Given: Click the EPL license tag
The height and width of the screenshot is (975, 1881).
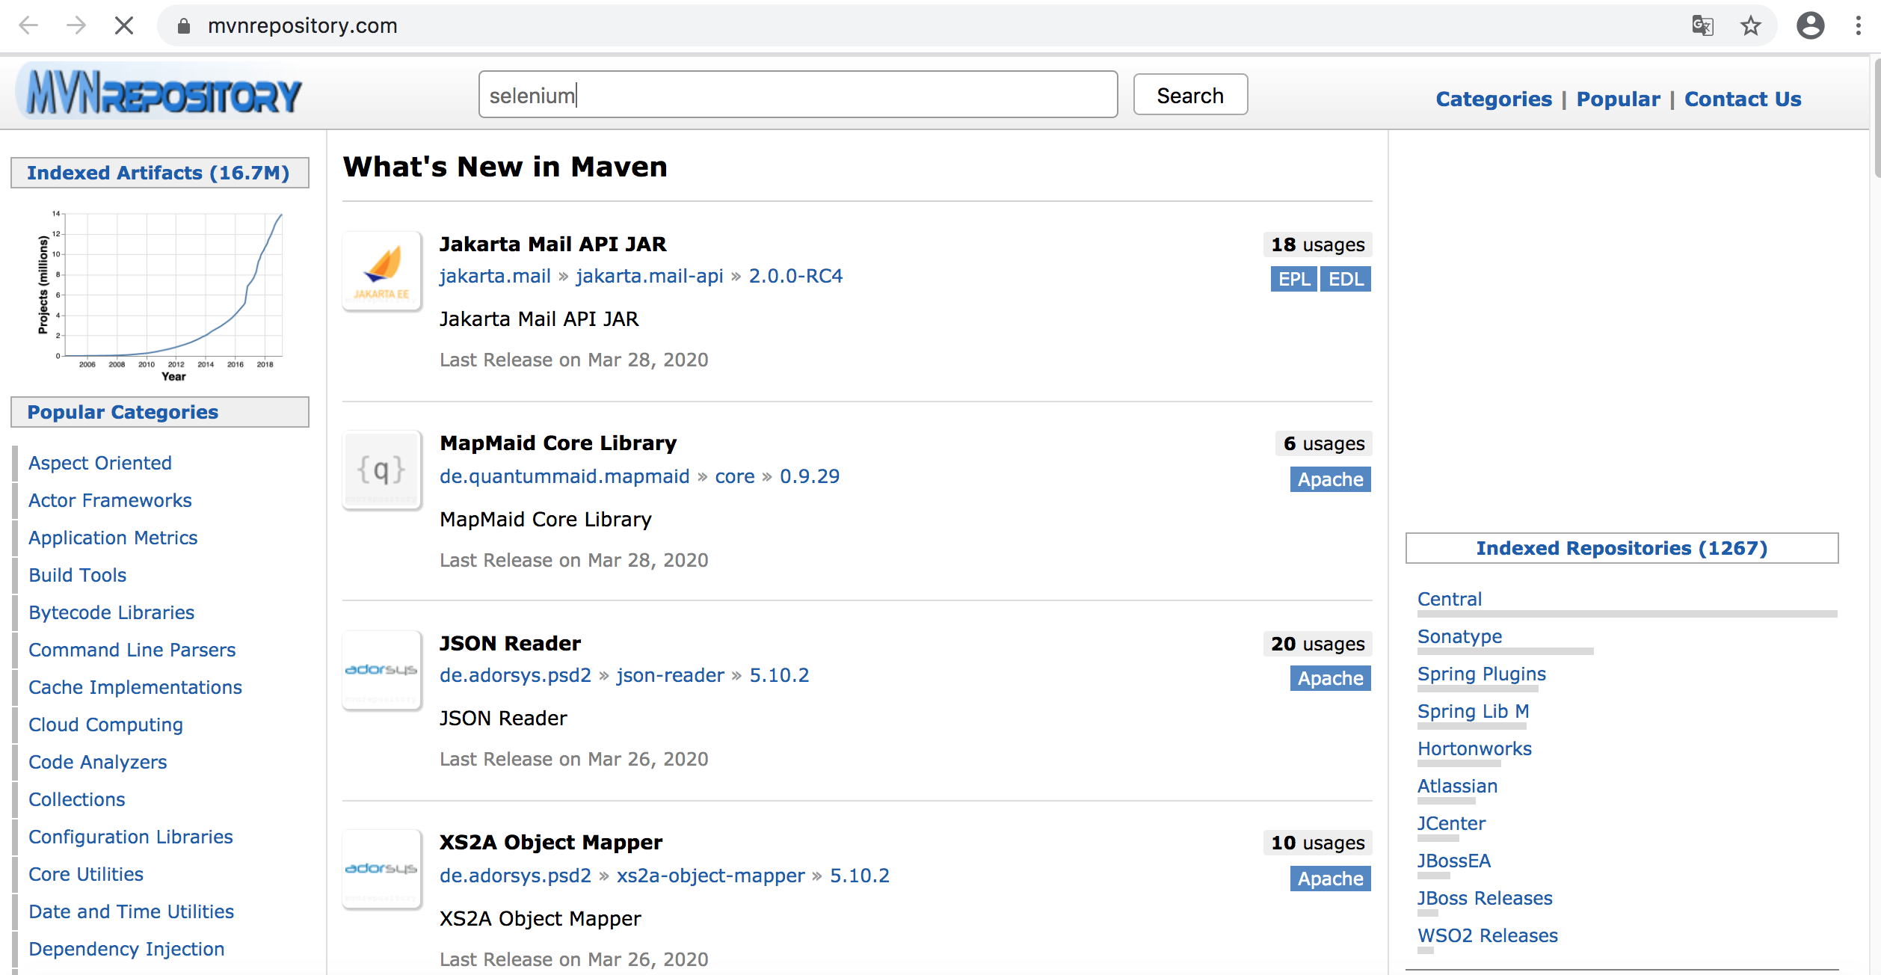Looking at the screenshot, I should pos(1293,279).
